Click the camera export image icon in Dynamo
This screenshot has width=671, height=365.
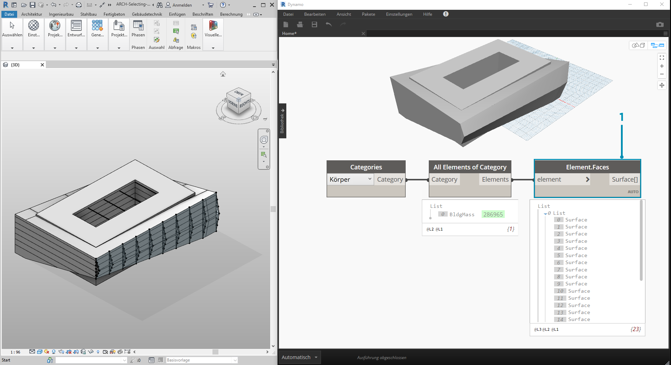pyautogui.click(x=660, y=24)
